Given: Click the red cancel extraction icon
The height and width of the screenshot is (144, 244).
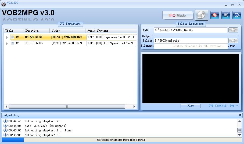Looking at the screenshot, I should pyautogui.click(x=215, y=15).
